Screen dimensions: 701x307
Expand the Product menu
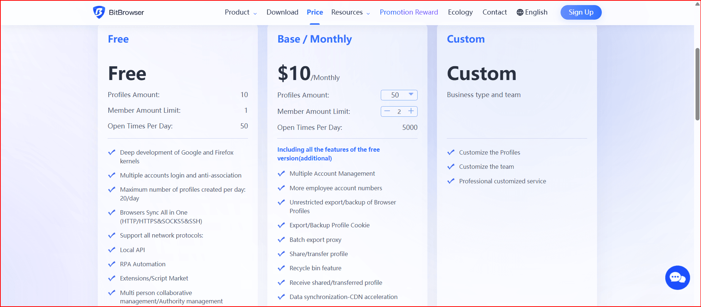click(x=241, y=12)
